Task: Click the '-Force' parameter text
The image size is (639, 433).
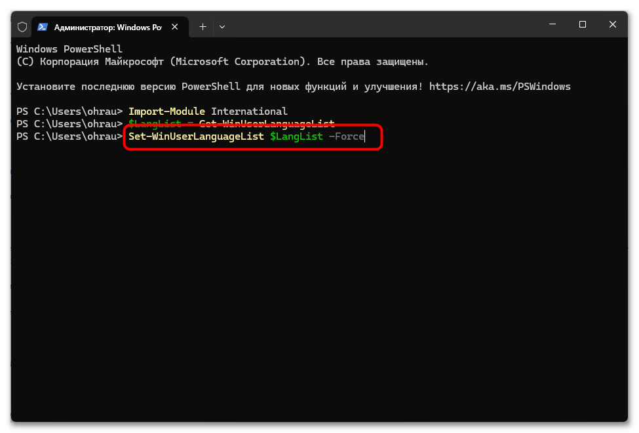Action: (347, 136)
